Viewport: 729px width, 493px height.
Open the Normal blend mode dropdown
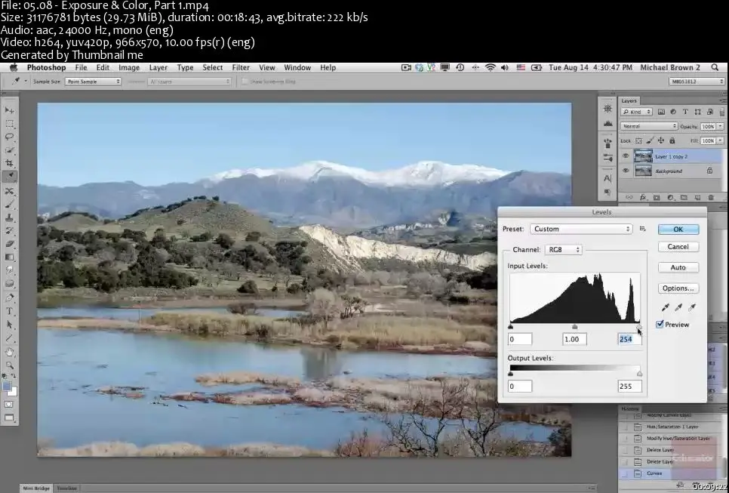click(648, 126)
